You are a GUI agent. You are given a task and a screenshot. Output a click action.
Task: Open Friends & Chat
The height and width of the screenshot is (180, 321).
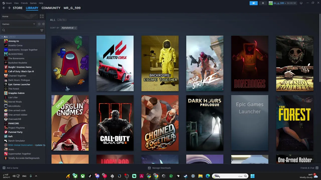(309, 168)
